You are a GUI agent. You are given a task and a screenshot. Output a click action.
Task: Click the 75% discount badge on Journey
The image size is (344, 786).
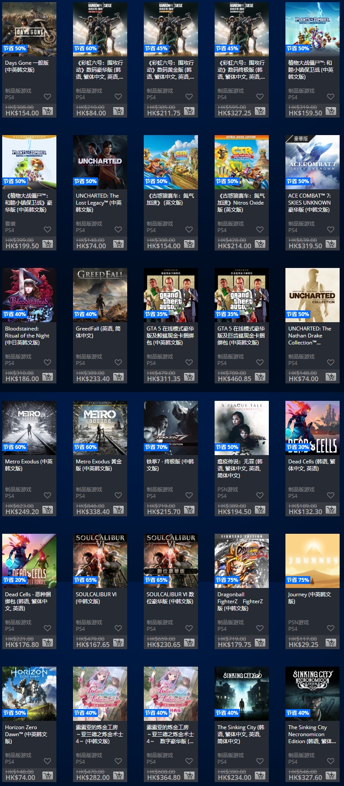298,580
